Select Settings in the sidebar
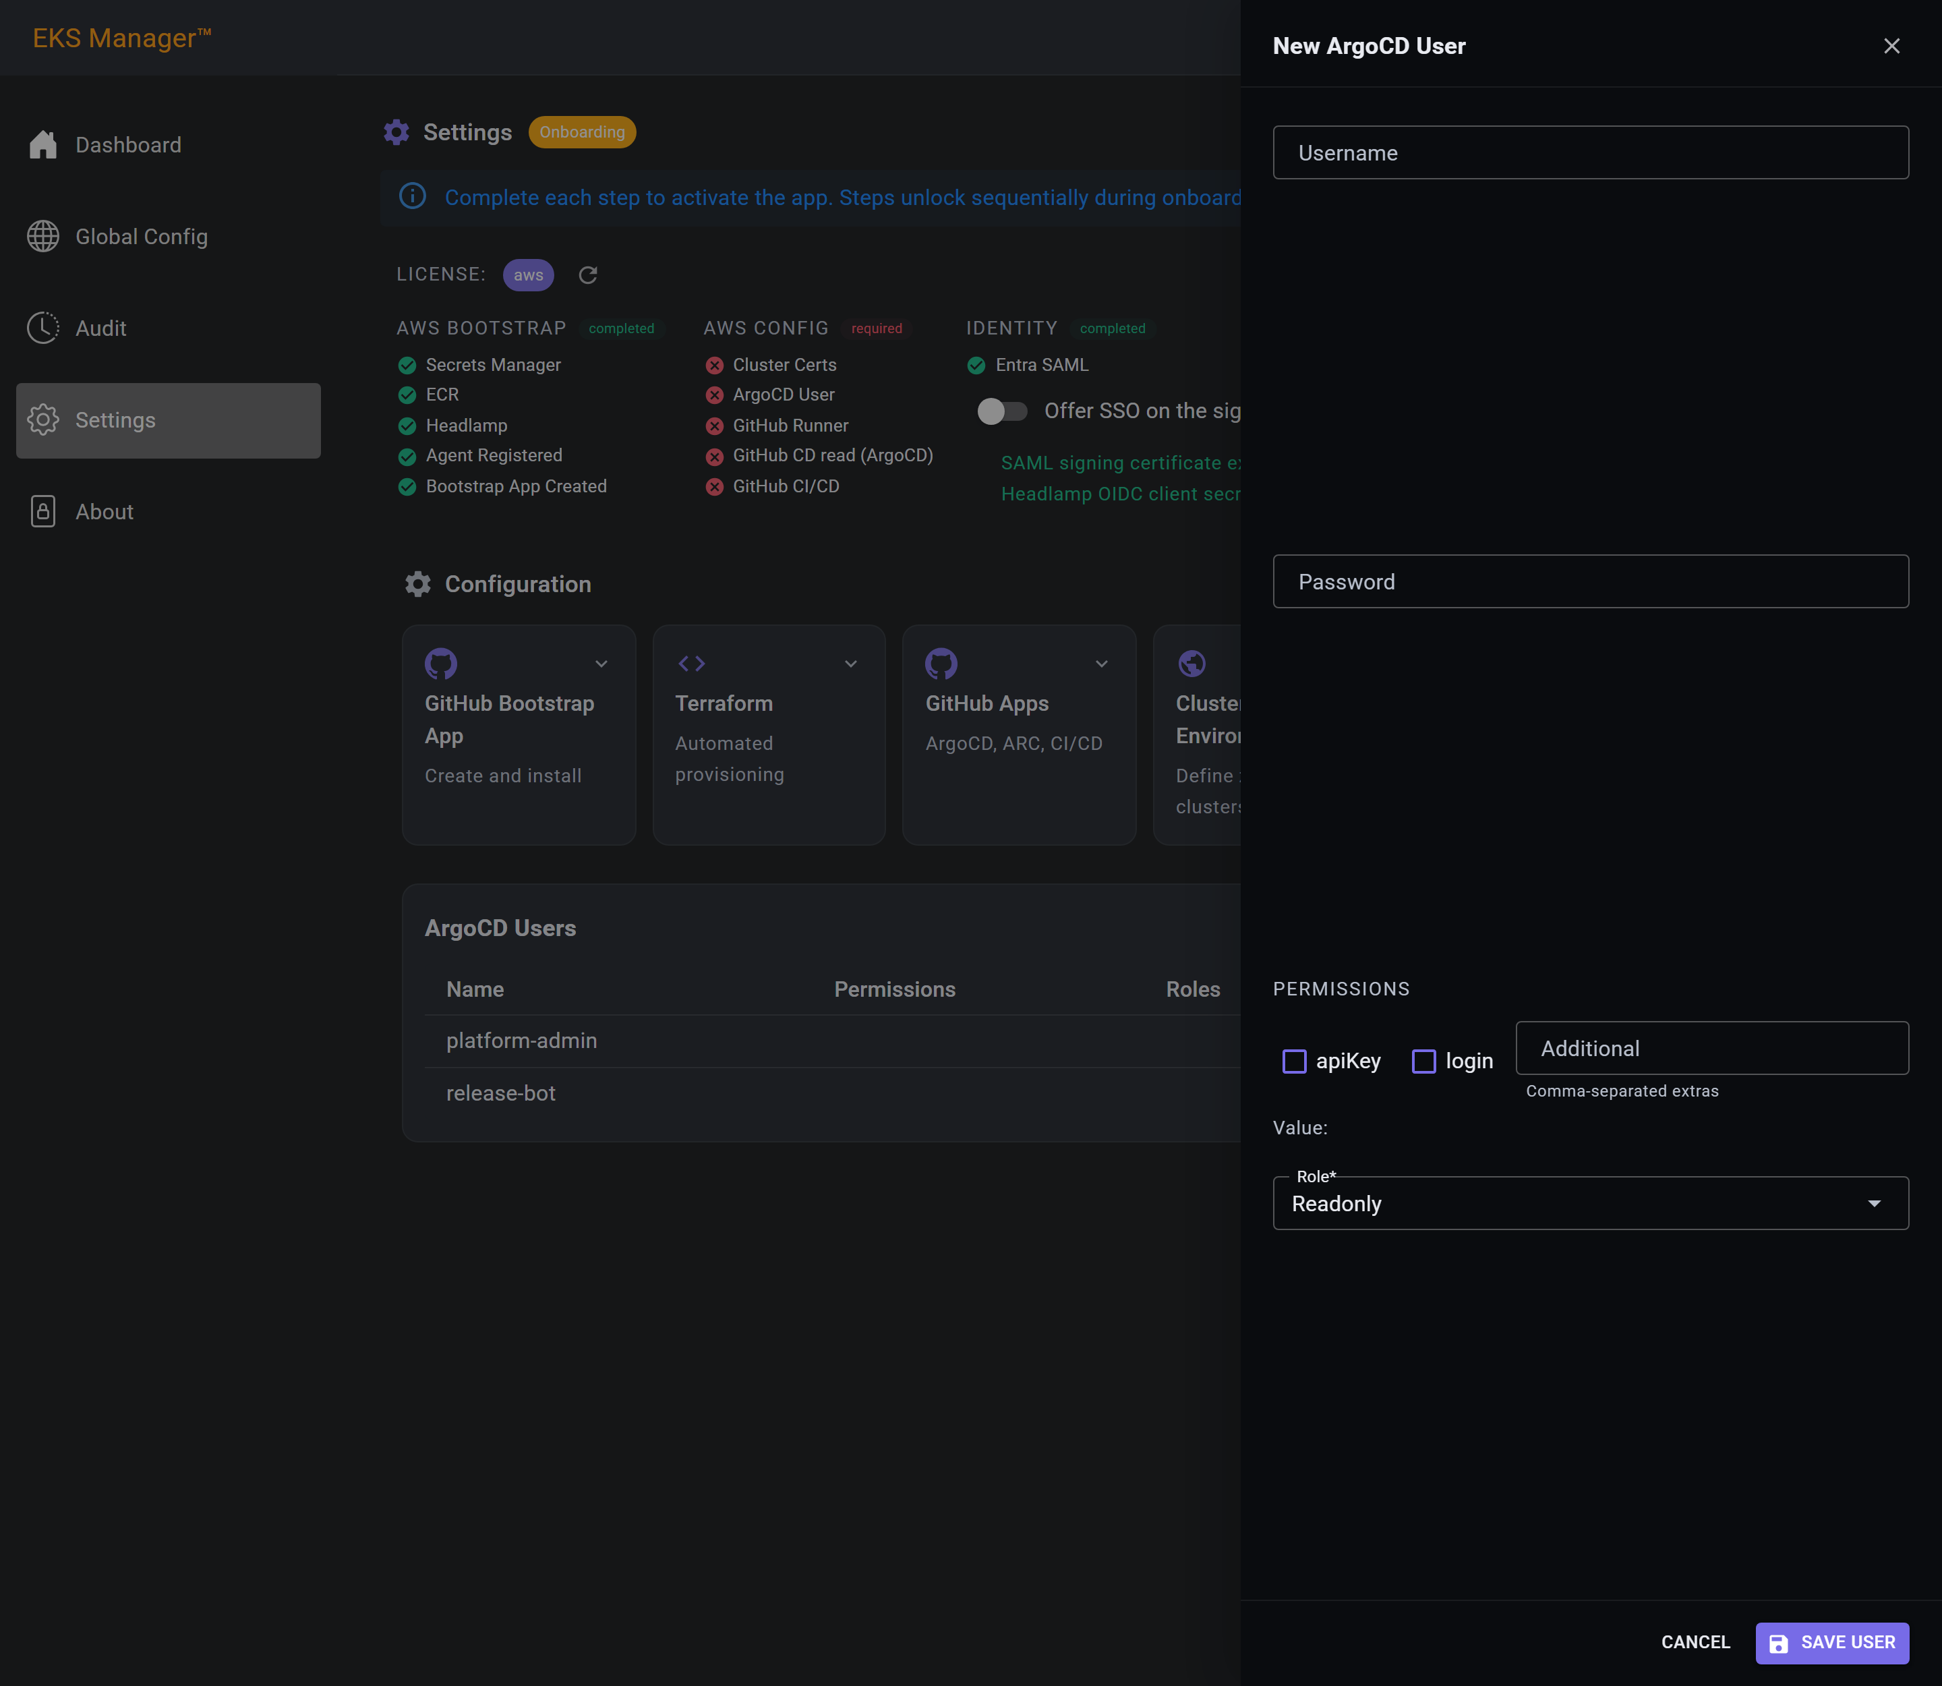Viewport: 1942px width, 1686px height. 169,419
